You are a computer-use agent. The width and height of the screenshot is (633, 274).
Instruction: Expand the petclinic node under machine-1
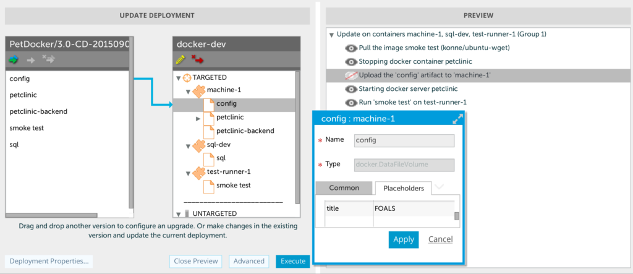(x=198, y=118)
